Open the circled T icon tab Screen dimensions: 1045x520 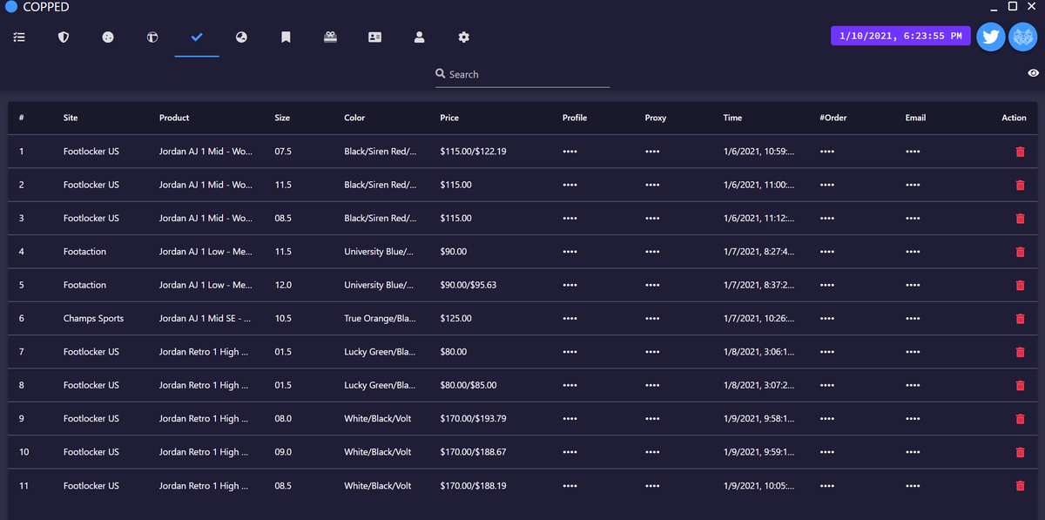pos(152,37)
